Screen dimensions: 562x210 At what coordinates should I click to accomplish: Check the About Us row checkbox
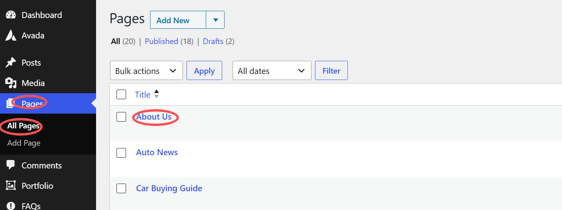coord(121,117)
